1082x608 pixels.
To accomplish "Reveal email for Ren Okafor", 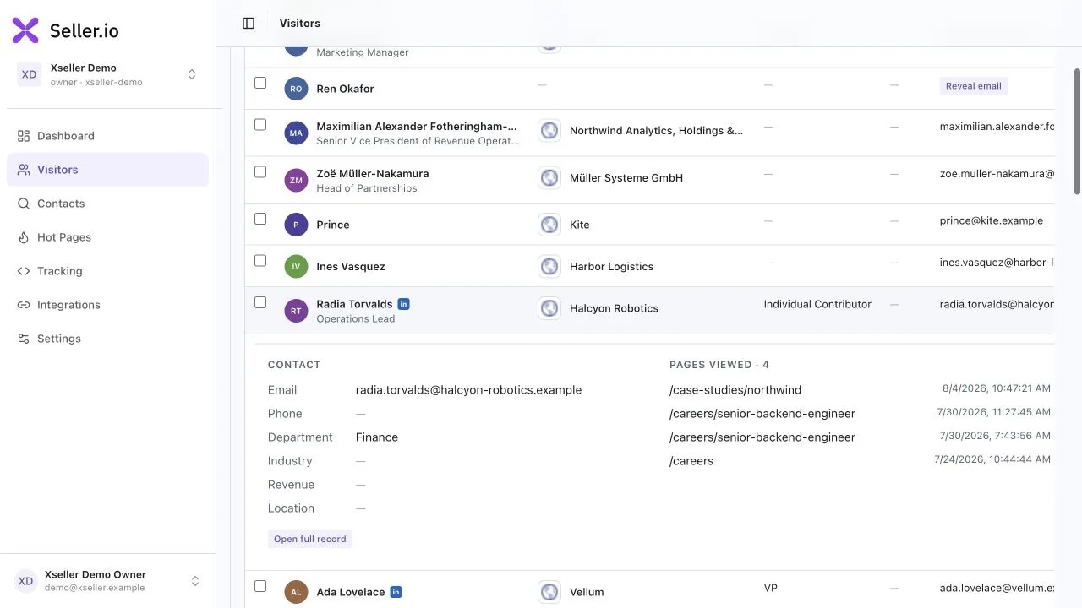I will [x=973, y=86].
